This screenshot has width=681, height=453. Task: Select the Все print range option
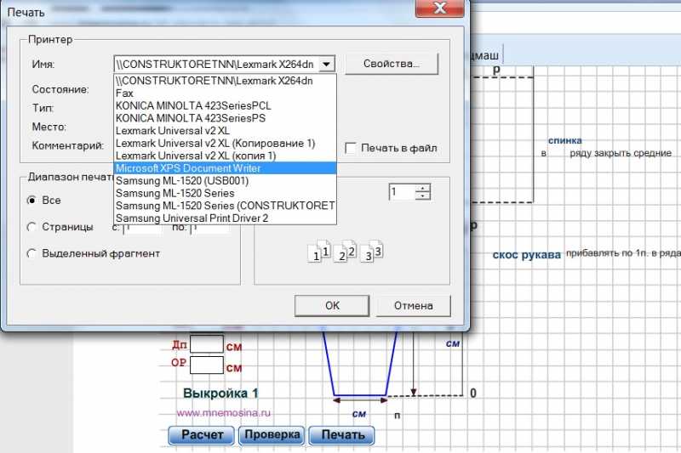click(x=32, y=201)
